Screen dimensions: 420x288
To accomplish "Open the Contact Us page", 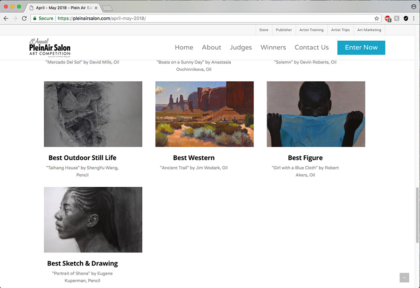I will pyautogui.click(x=312, y=48).
